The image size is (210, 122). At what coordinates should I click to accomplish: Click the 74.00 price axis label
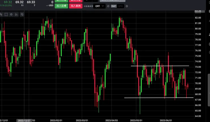click(x=198, y=61)
